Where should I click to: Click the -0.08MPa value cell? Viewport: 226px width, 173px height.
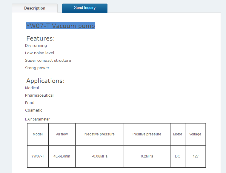[x=99, y=156]
